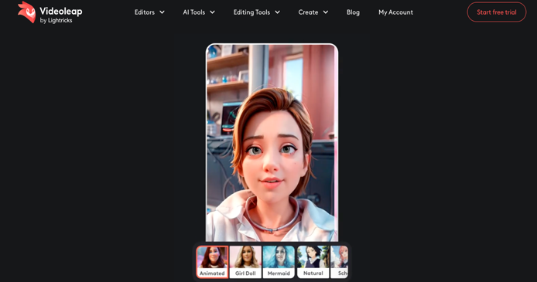Expand the Create dropdown chevron
This screenshot has width=537, height=282.
326,12
